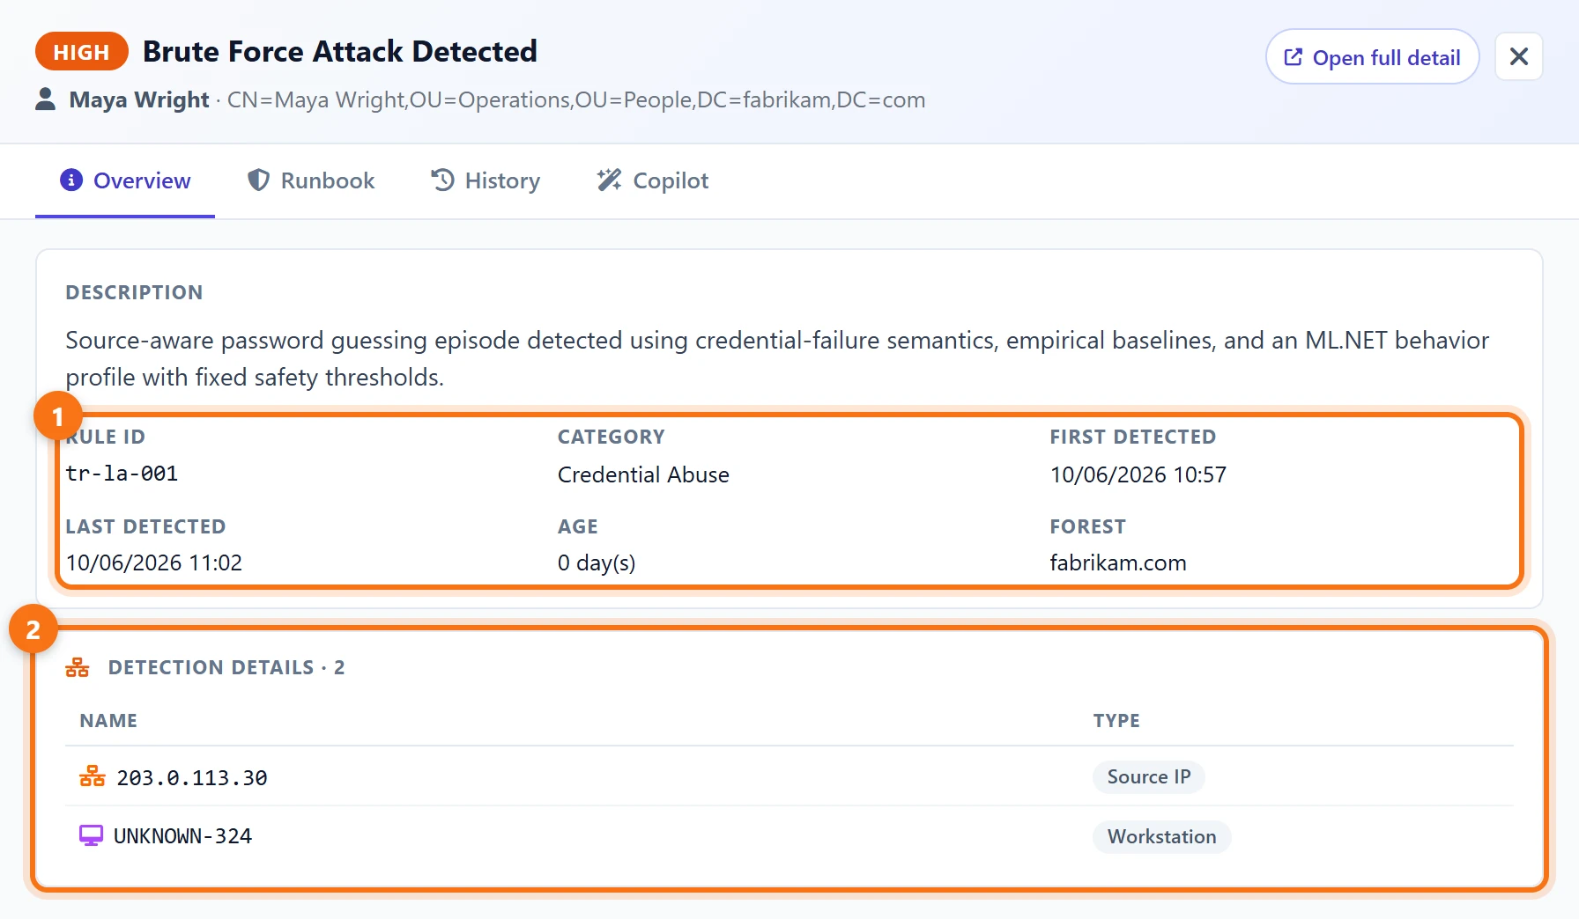Click the Workstation type badge
This screenshot has width=1579, height=919.
[x=1161, y=836]
